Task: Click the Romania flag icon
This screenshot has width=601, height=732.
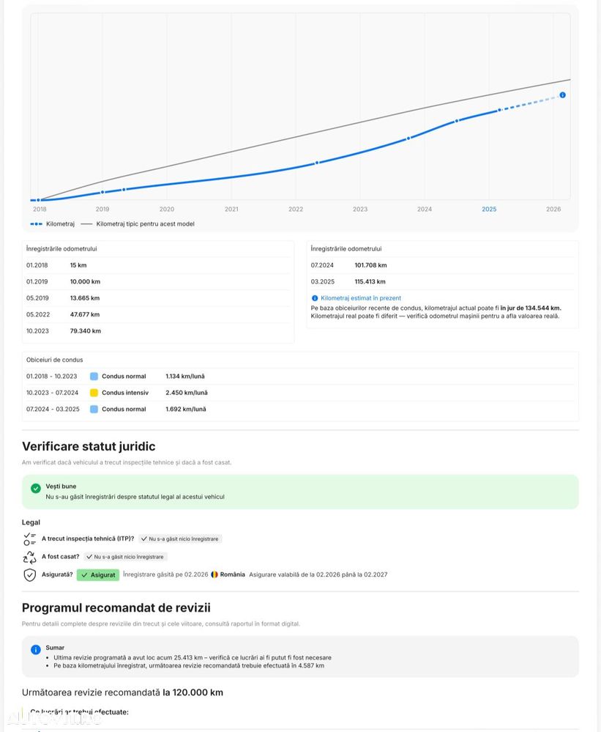Action: [214, 574]
